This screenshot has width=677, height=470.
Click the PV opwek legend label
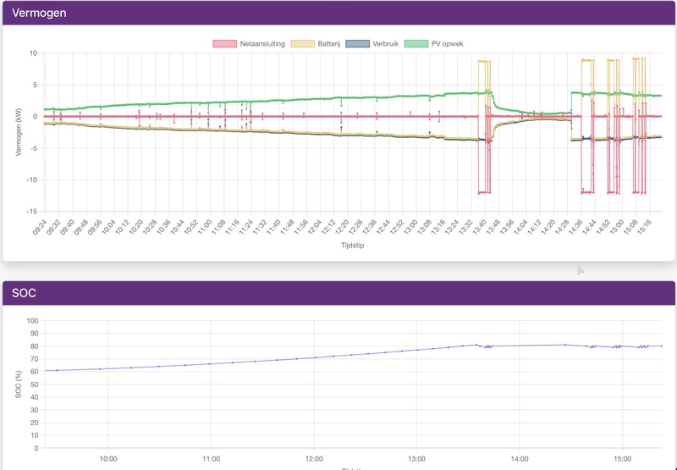point(448,44)
